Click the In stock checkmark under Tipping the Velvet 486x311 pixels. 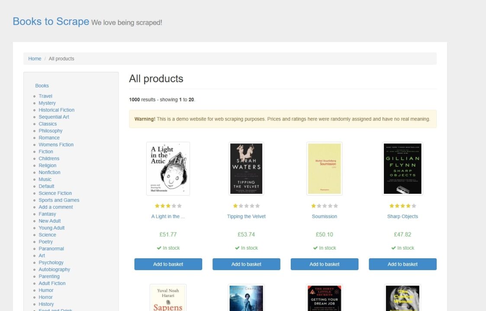point(246,248)
